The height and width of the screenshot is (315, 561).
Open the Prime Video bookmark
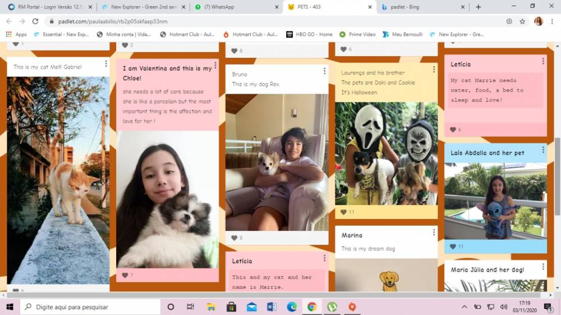pyautogui.click(x=357, y=34)
